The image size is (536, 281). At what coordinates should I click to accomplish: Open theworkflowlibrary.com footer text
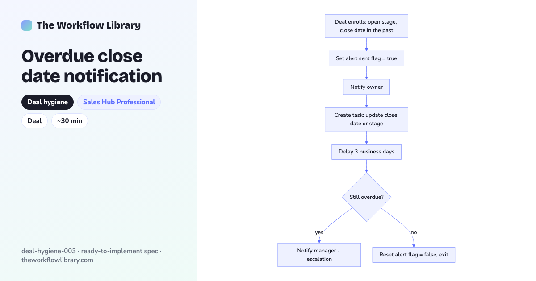point(57,260)
